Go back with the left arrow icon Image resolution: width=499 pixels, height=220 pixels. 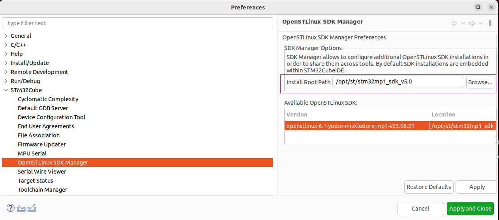(x=454, y=23)
